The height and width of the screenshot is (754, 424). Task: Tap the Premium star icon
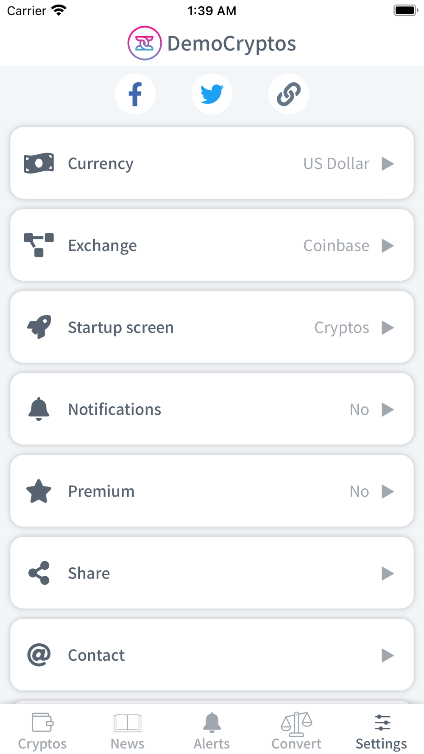click(x=39, y=491)
